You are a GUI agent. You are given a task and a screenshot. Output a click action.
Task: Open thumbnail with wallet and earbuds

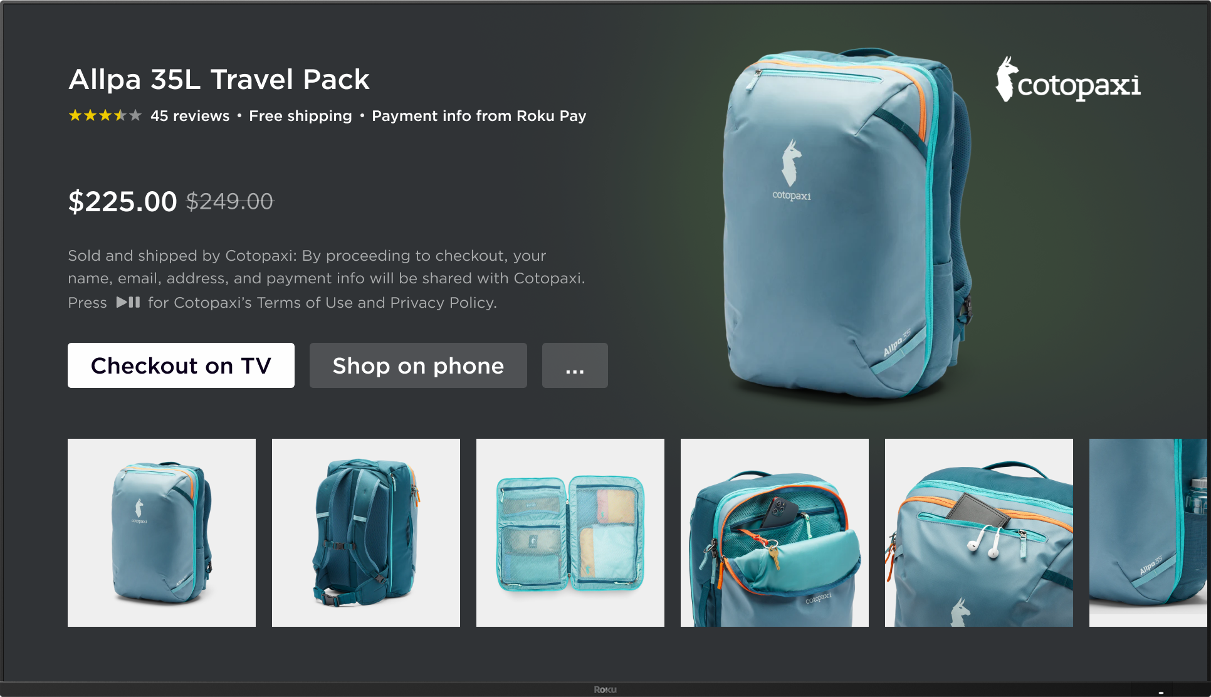979,533
